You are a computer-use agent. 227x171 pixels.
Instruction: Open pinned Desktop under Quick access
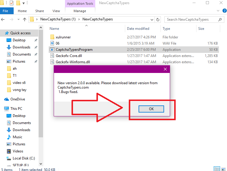coord(19,40)
